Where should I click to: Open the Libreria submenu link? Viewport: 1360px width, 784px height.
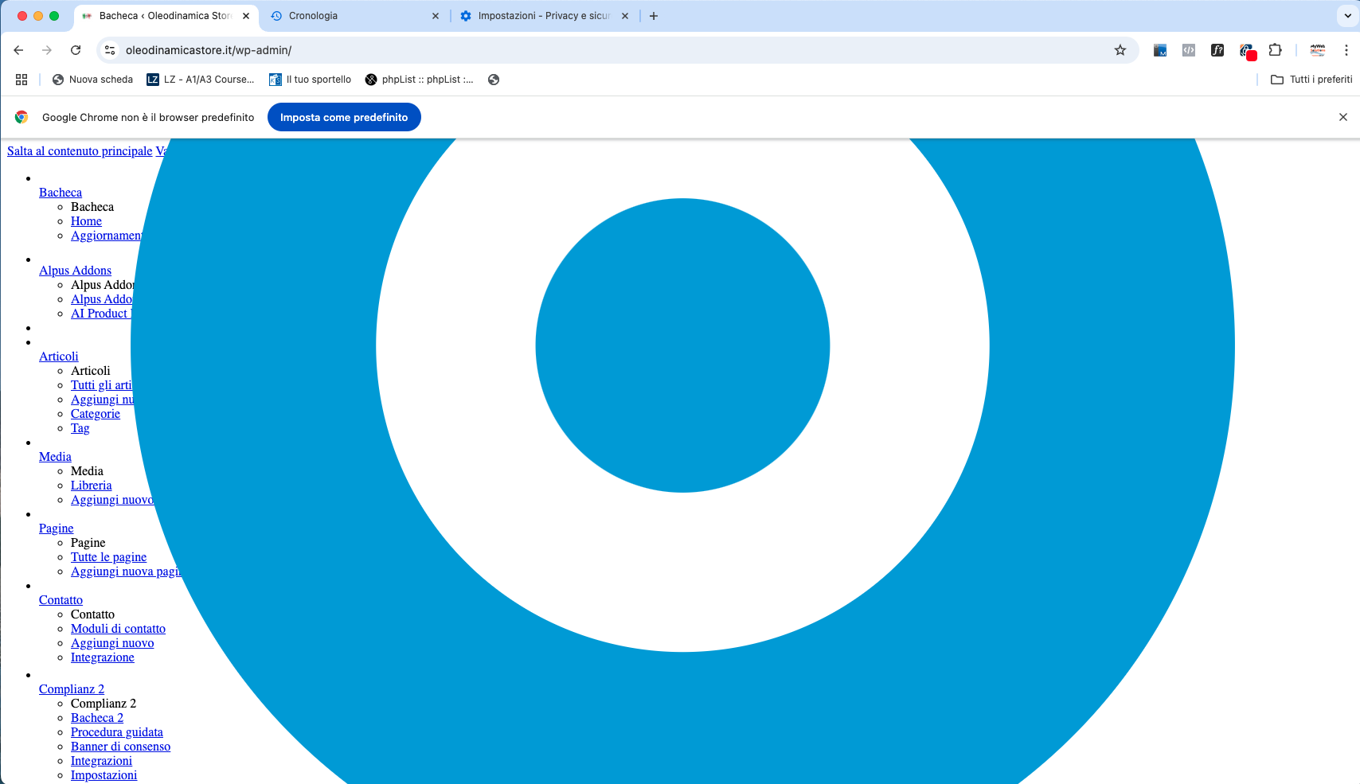point(91,486)
